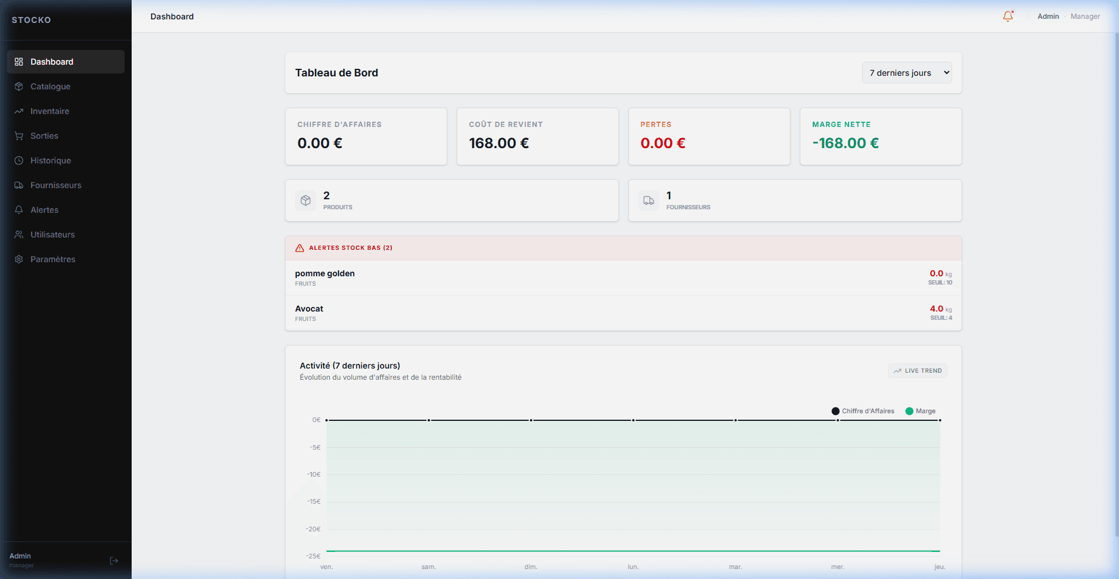Click the Catalogue box icon
Viewport: 1119px width, 579px height.
(19, 86)
